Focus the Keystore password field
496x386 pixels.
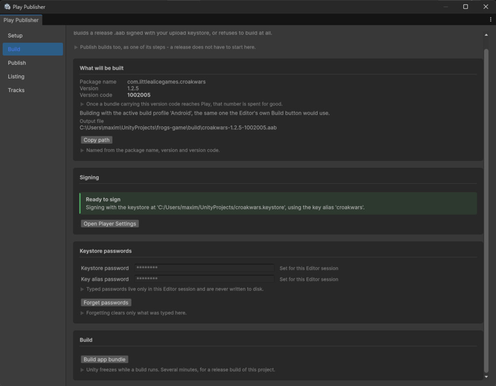click(205, 268)
